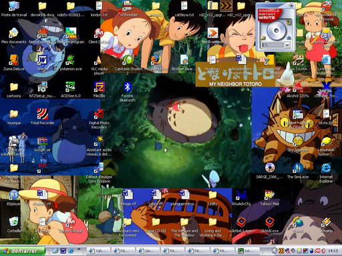Eject the disc in Pinnacle Instant Write

289,37
